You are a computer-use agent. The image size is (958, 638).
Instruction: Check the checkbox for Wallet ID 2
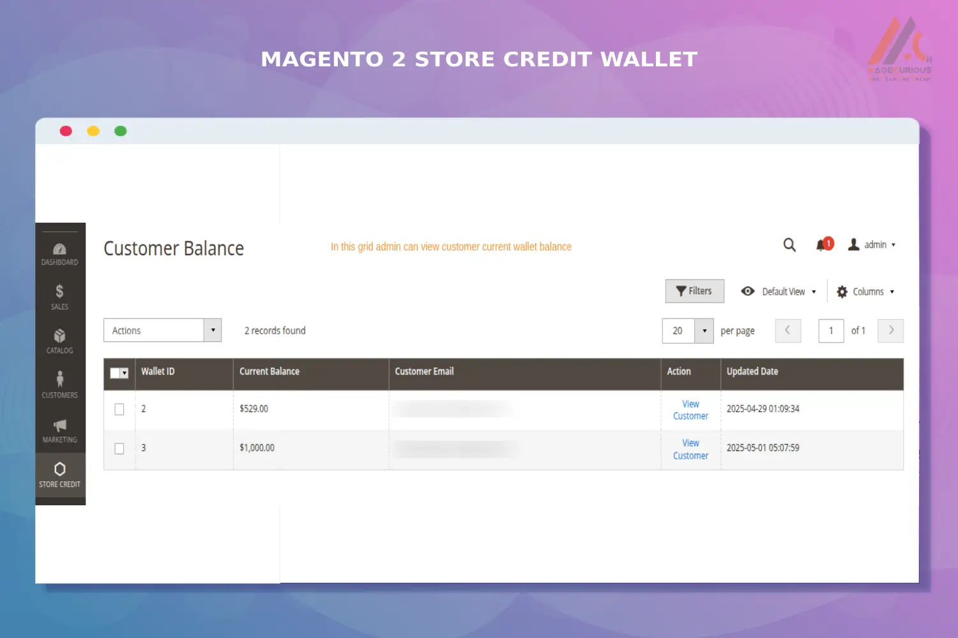[x=119, y=409]
